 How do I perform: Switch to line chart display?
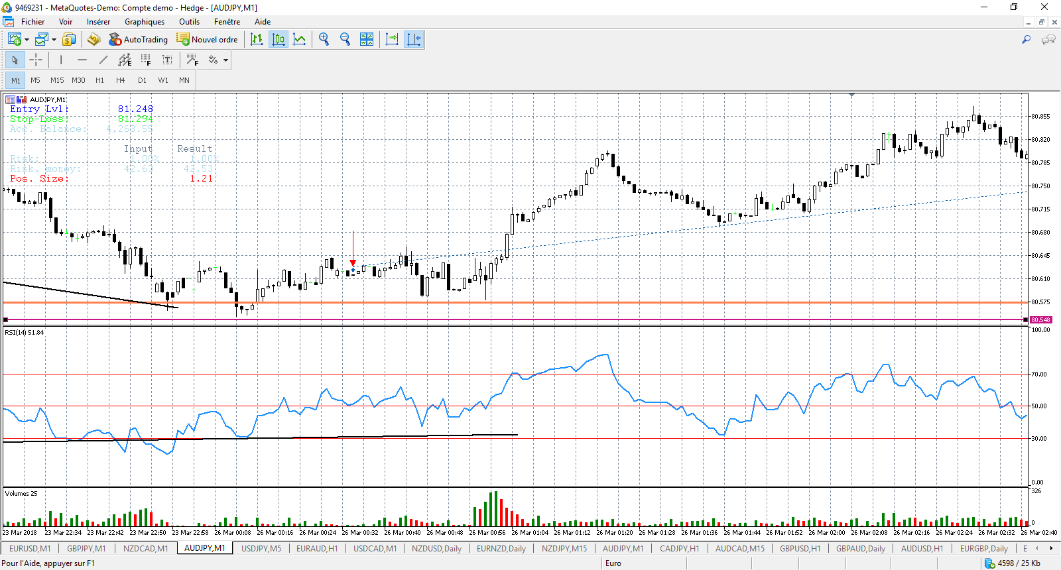pyautogui.click(x=300, y=40)
